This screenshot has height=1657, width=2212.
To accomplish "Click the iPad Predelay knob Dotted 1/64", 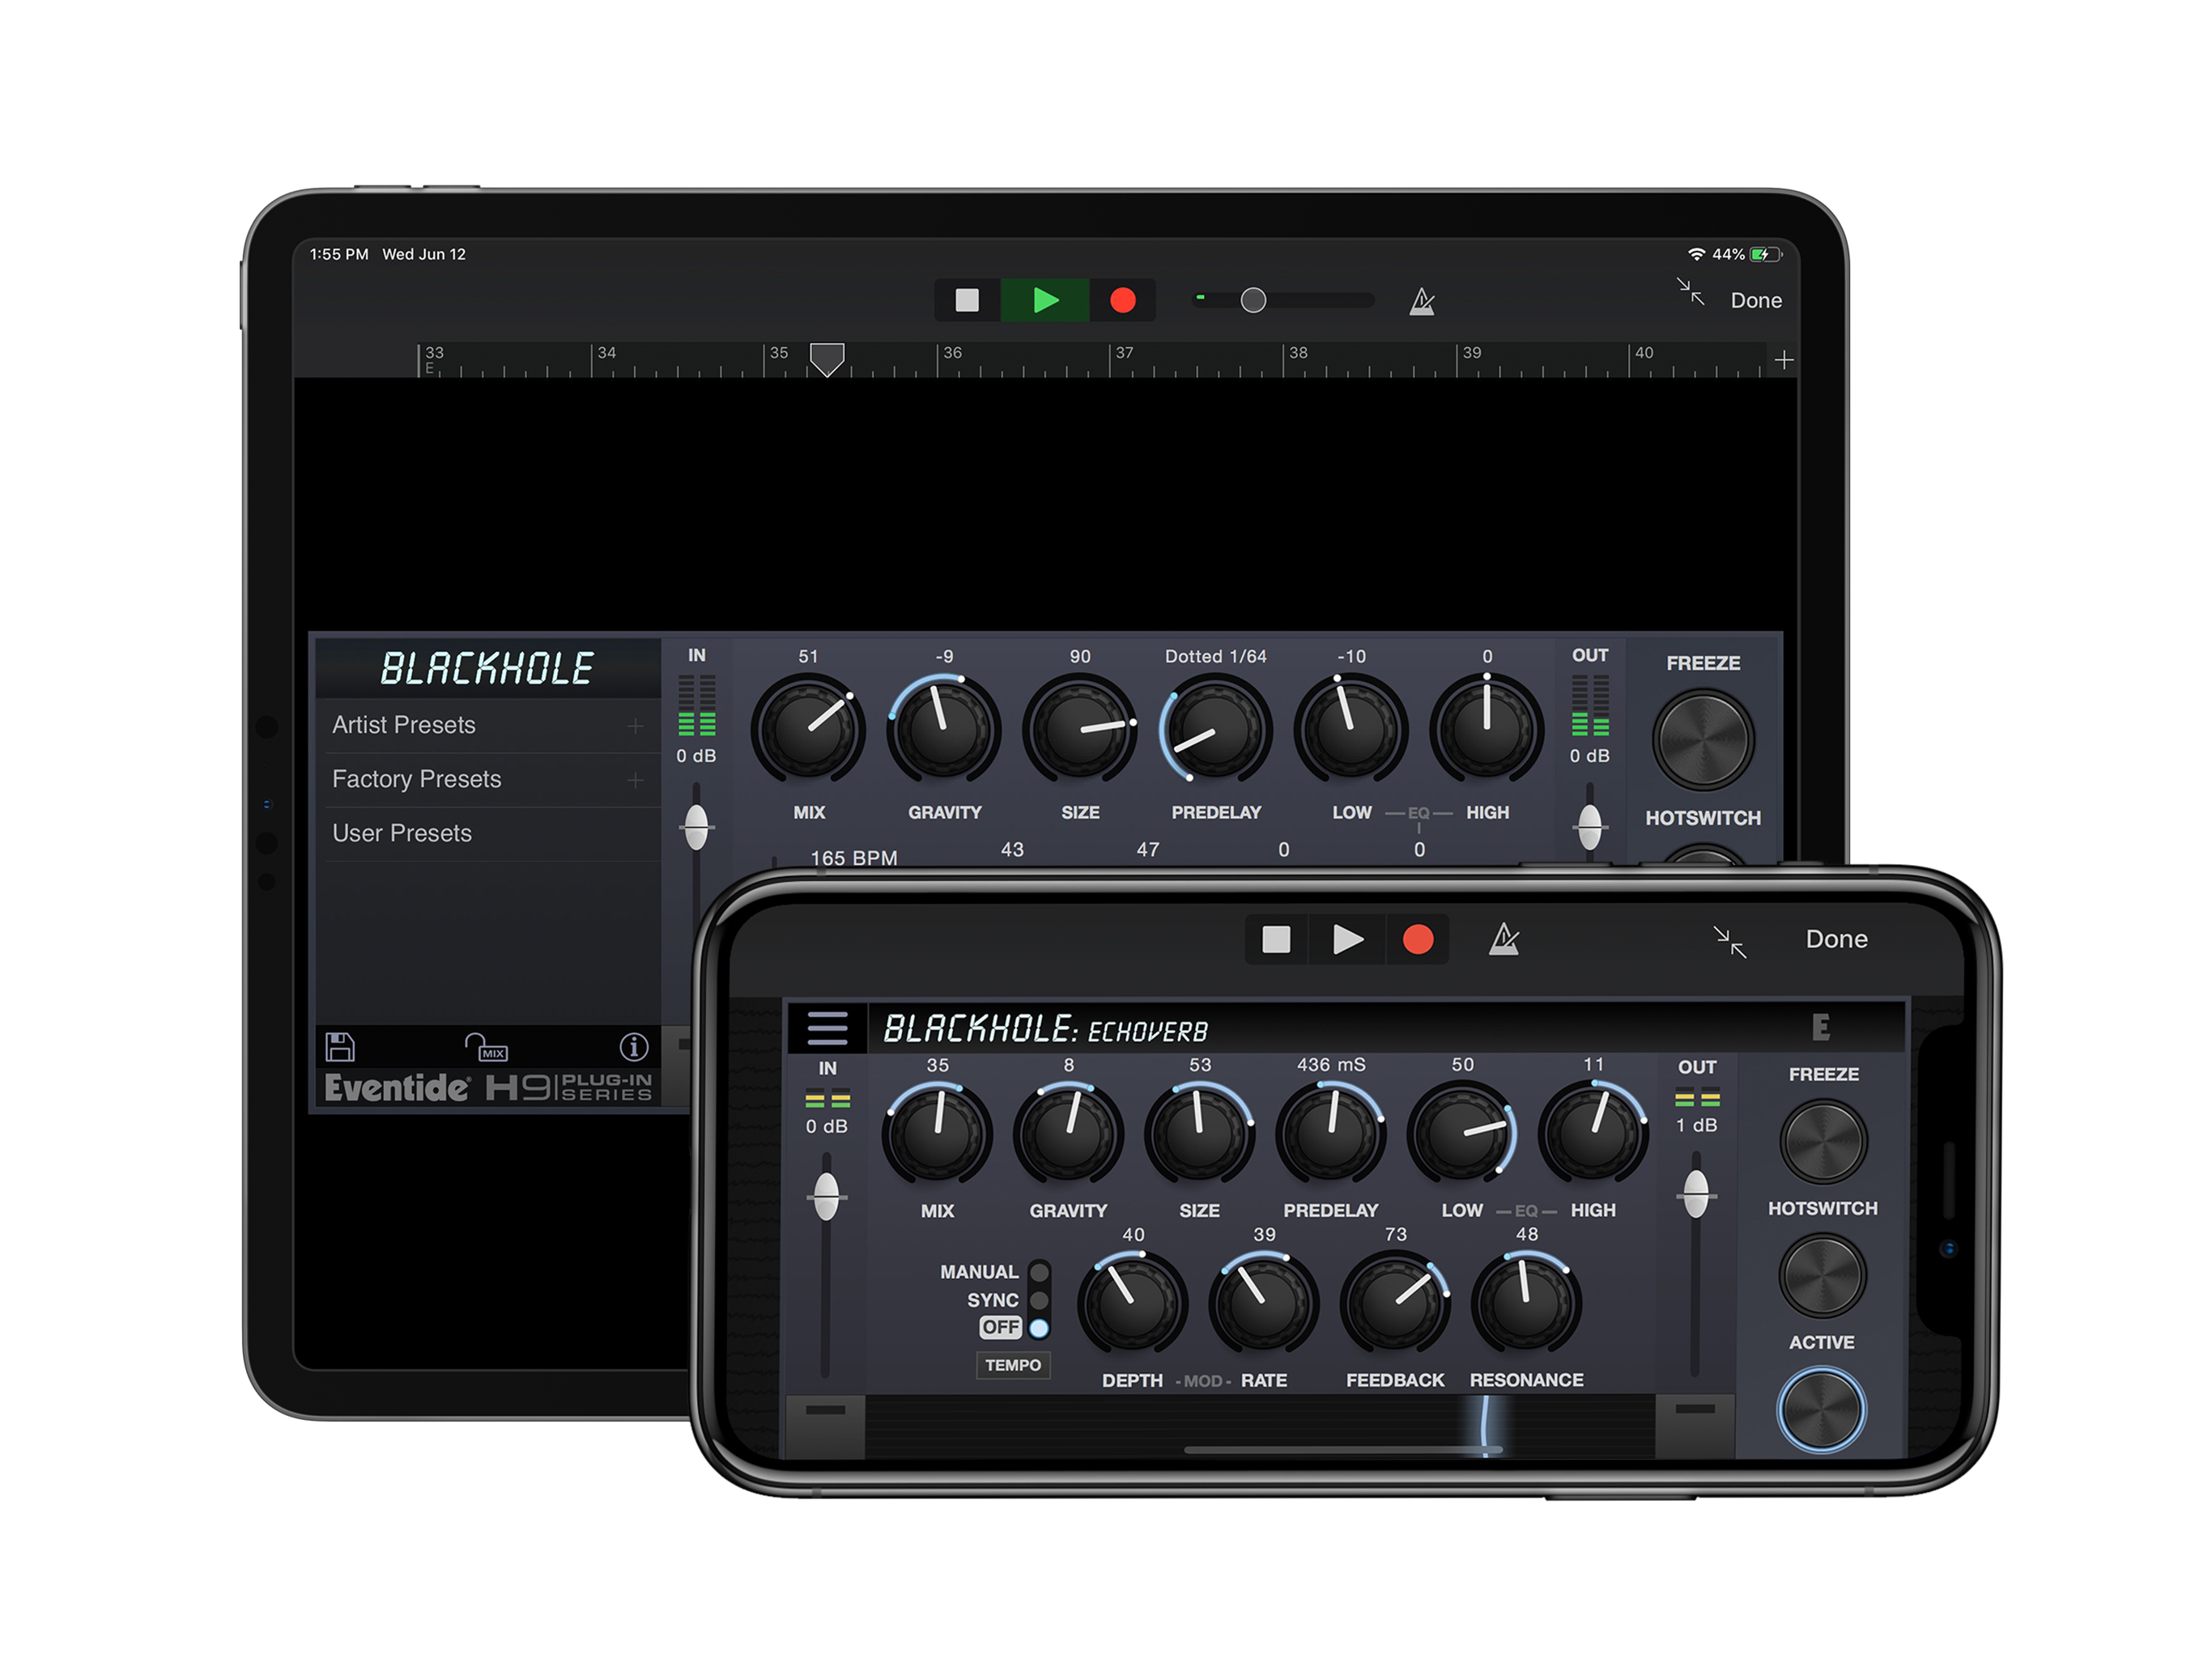I will coord(1215,728).
